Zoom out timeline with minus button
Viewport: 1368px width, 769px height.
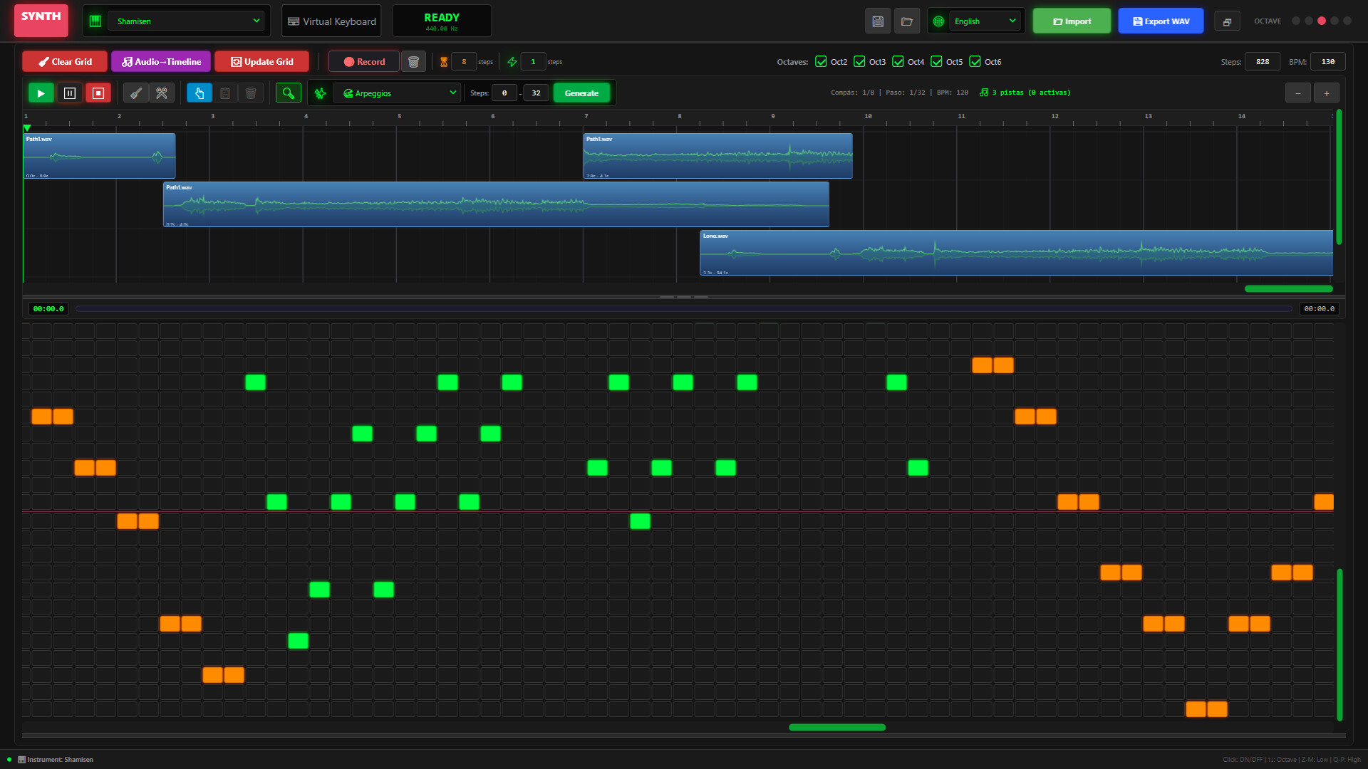pyautogui.click(x=1298, y=93)
